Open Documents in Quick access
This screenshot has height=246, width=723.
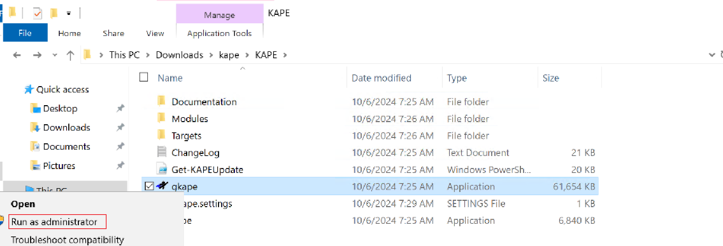67,146
